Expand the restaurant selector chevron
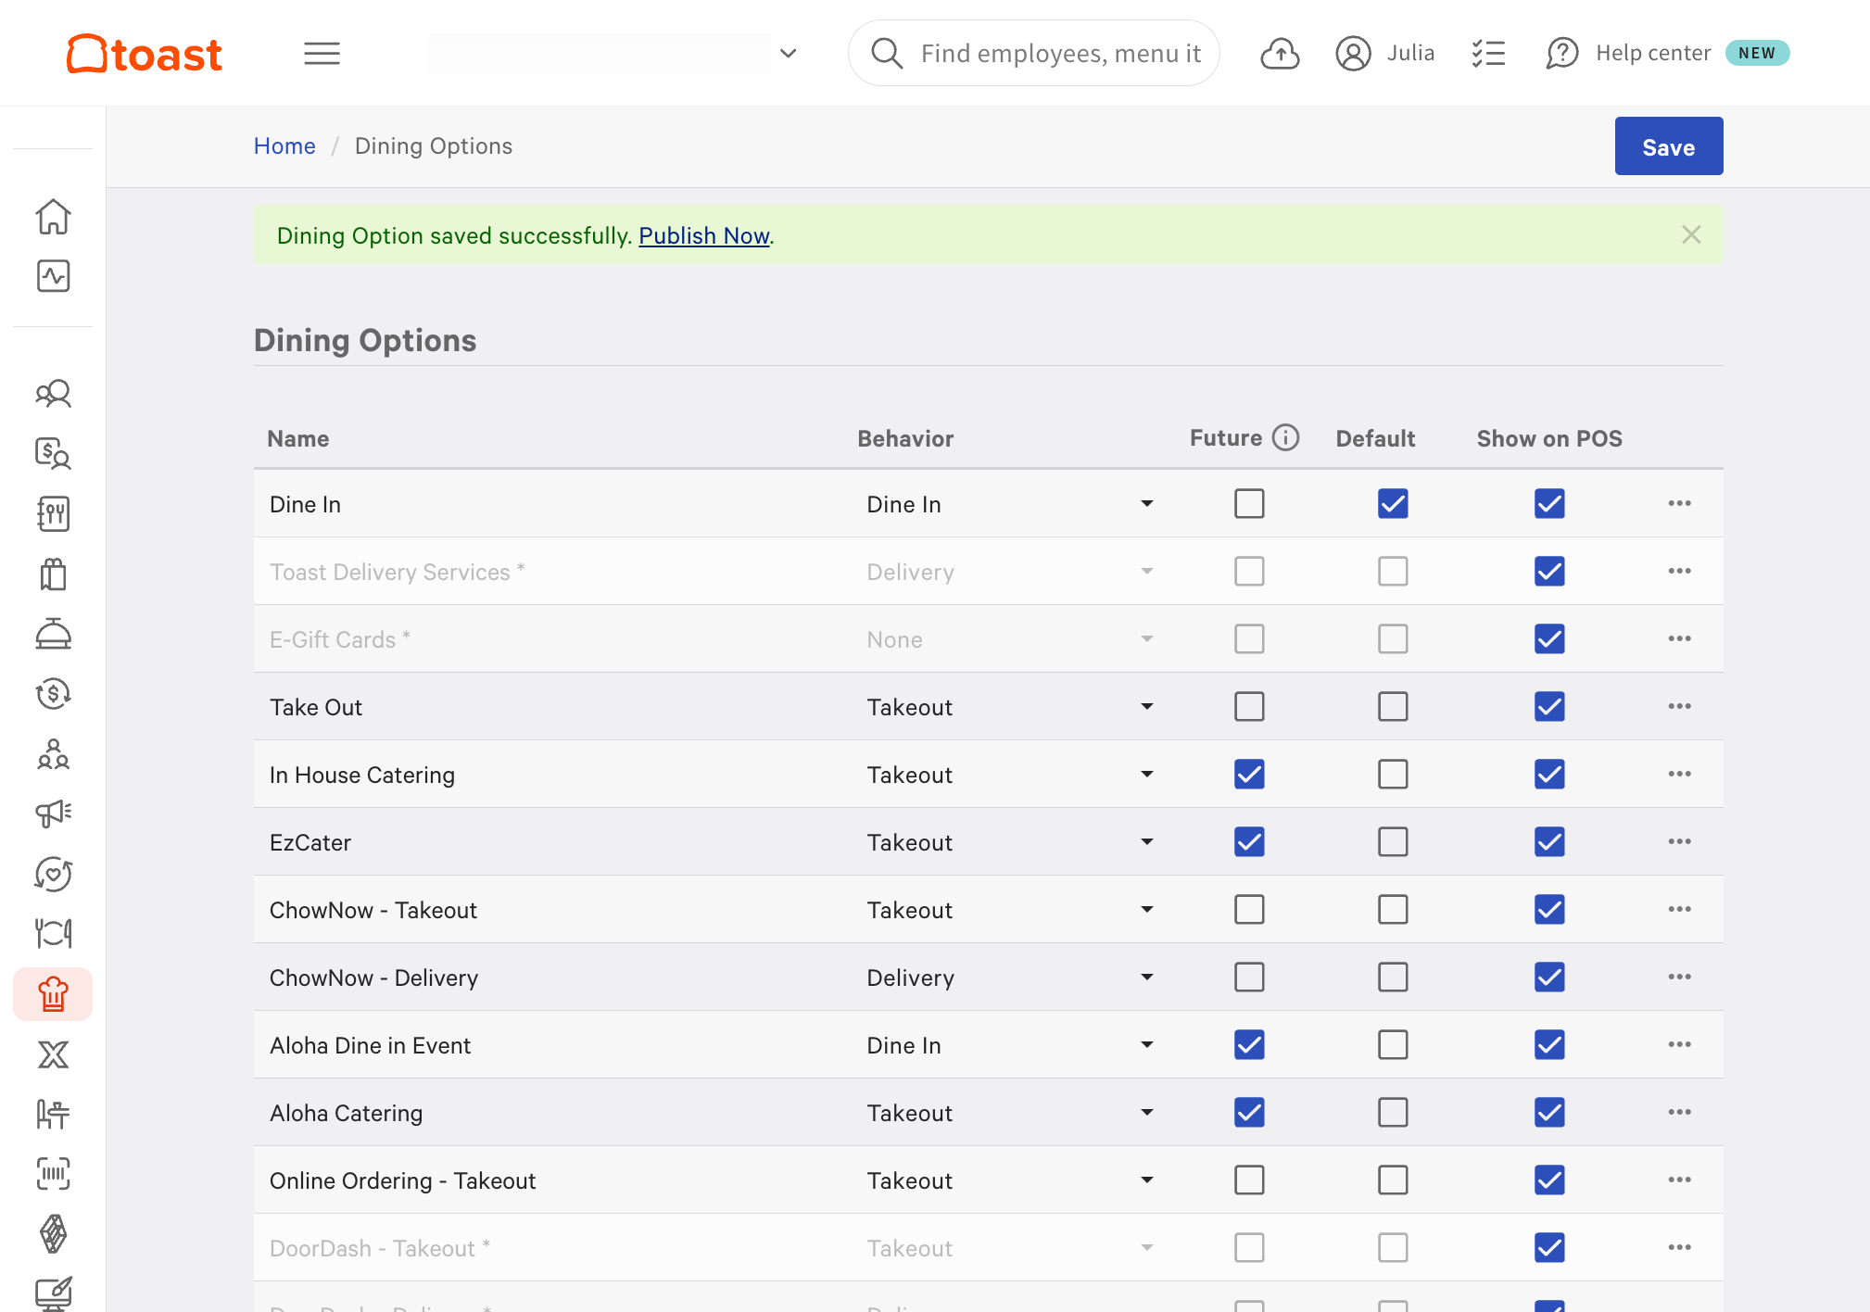Viewport: 1870px width, 1312px height. (x=789, y=54)
